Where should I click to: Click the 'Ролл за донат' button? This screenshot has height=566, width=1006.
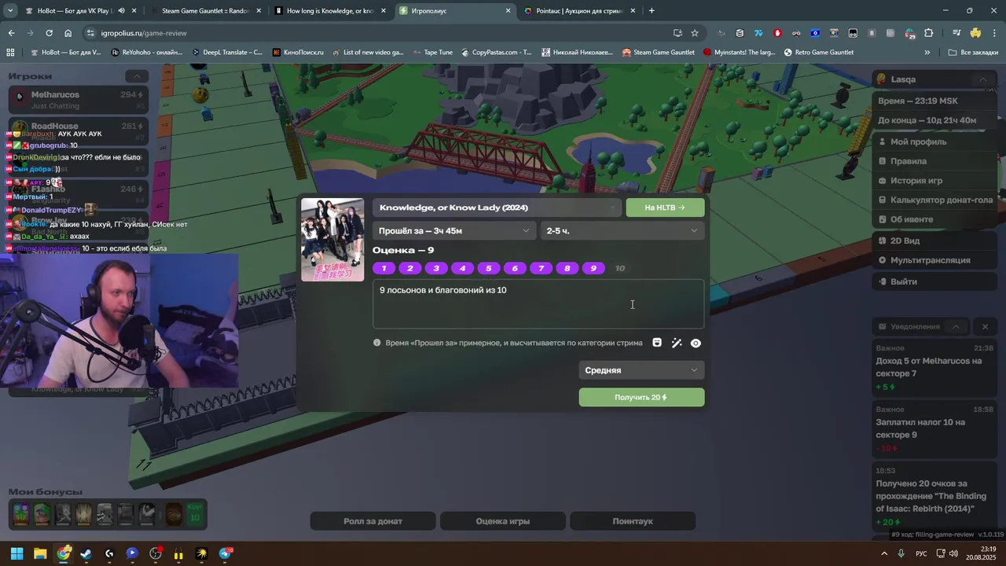[x=373, y=521]
